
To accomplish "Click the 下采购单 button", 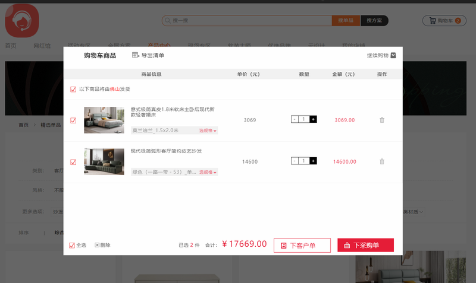I will click(x=365, y=245).
